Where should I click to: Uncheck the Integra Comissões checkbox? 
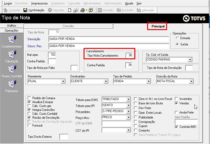[29, 110]
